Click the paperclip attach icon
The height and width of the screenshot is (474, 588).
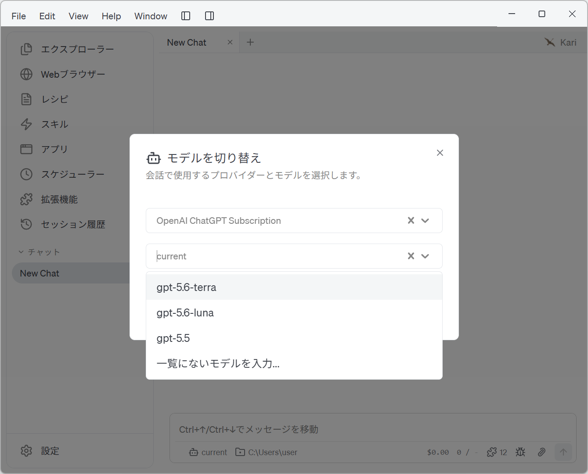[x=541, y=452]
